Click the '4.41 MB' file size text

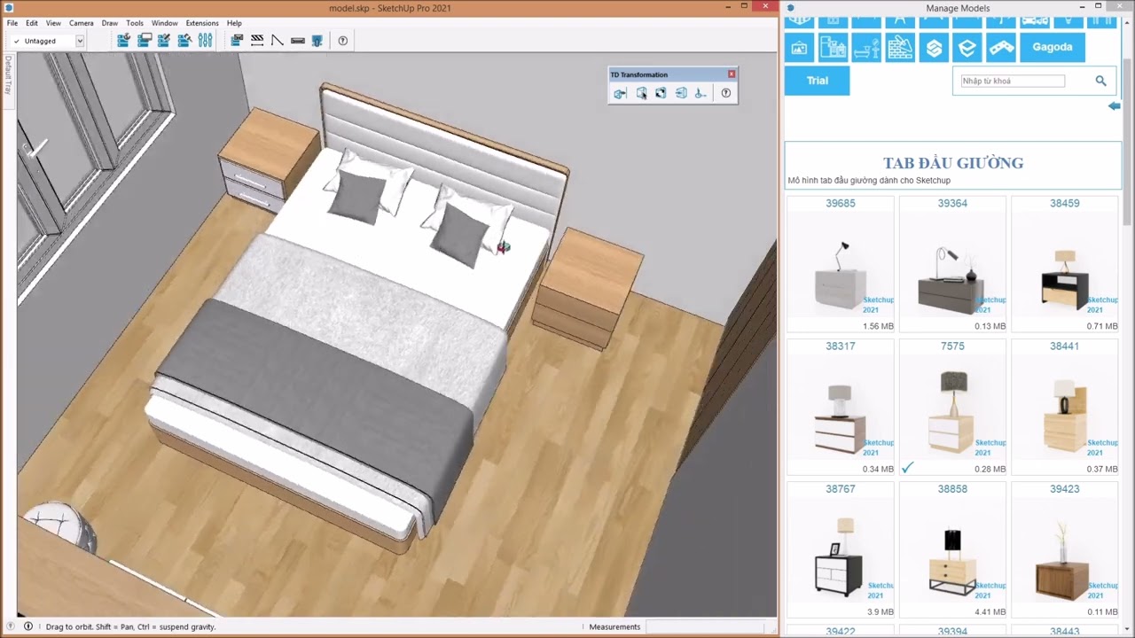(x=990, y=611)
